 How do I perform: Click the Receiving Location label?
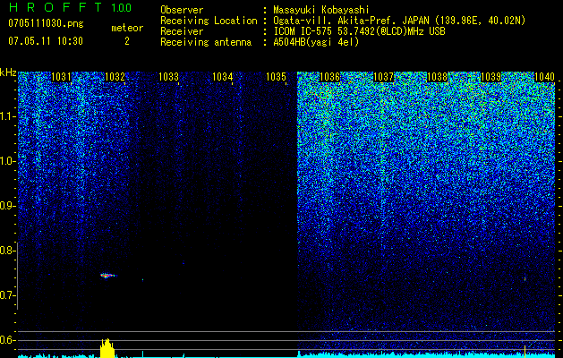(209, 21)
